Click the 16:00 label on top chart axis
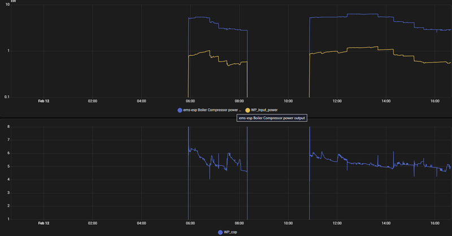 click(435, 101)
